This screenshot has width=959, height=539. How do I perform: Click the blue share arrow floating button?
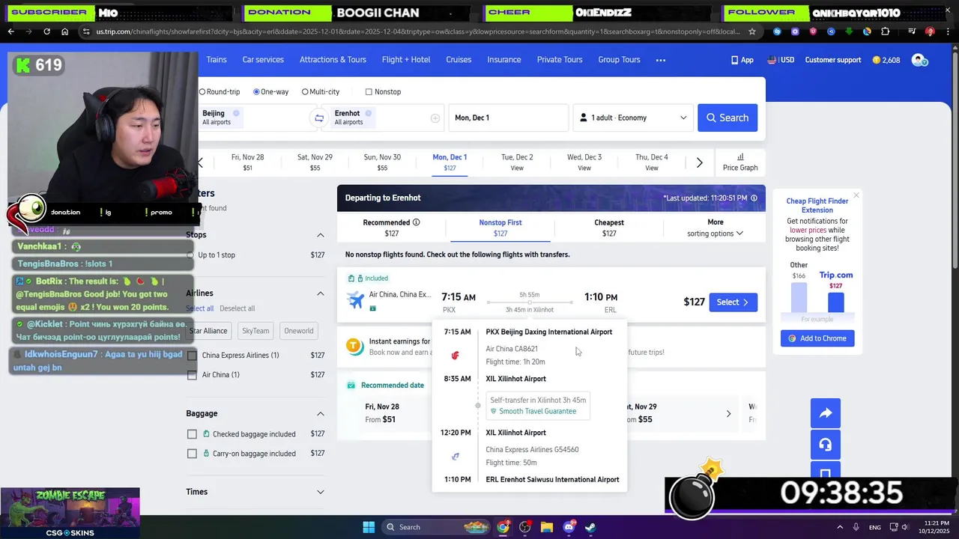click(826, 413)
